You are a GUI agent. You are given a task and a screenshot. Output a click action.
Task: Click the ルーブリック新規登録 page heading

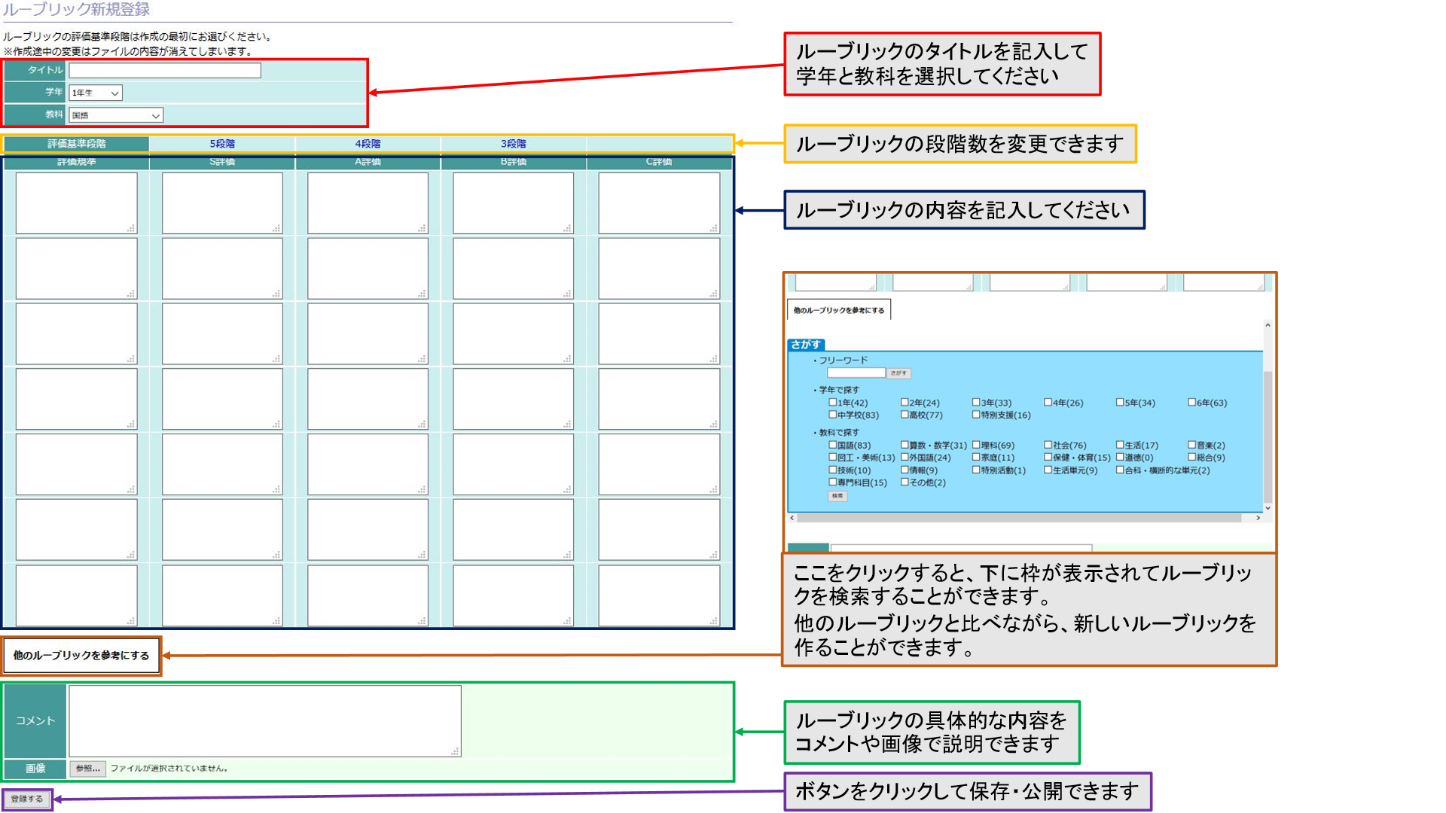click(76, 9)
